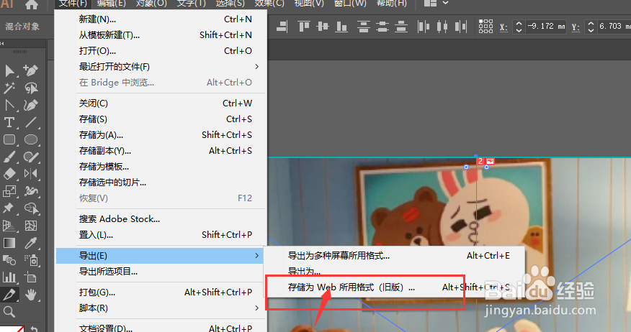The height and width of the screenshot is (332, 631).
Task: Collapse the tools panel double arrow
Action: (x=2, y=43)
